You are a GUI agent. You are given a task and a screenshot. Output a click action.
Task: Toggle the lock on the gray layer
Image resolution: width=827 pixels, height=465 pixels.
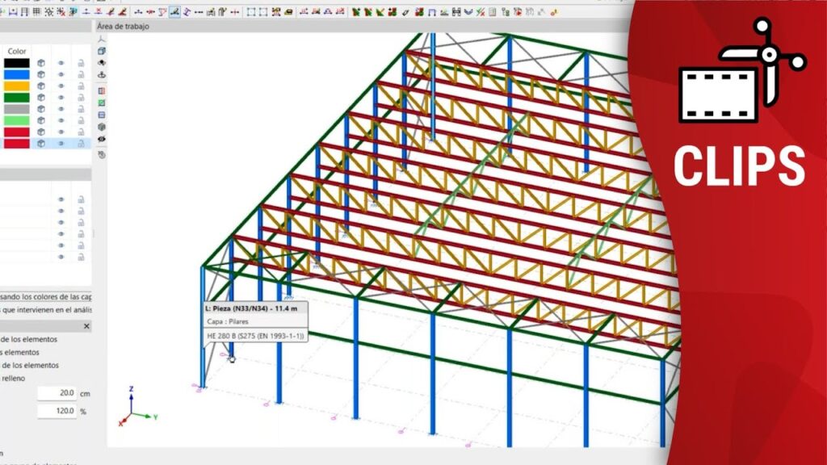point(81,109)
